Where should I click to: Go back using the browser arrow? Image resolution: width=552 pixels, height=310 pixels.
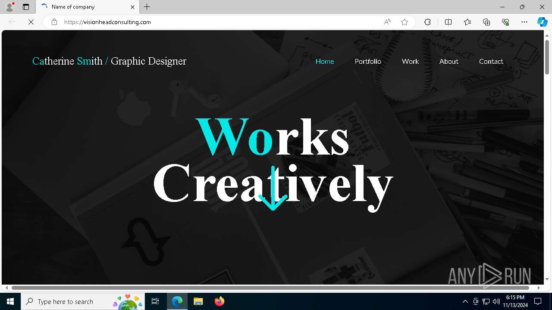pyautogui.click(x=12, y=22)
